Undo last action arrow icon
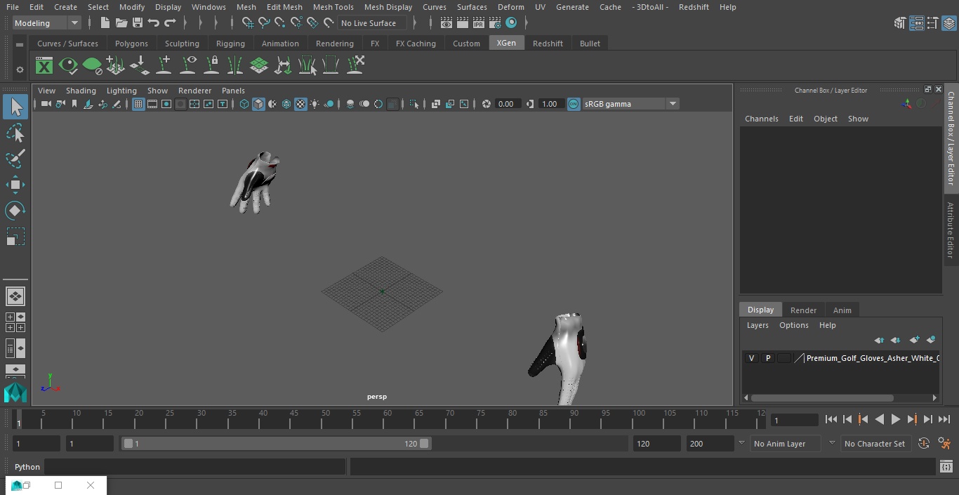The width and height of the screenshot is (959, 495). pos(154,23)
